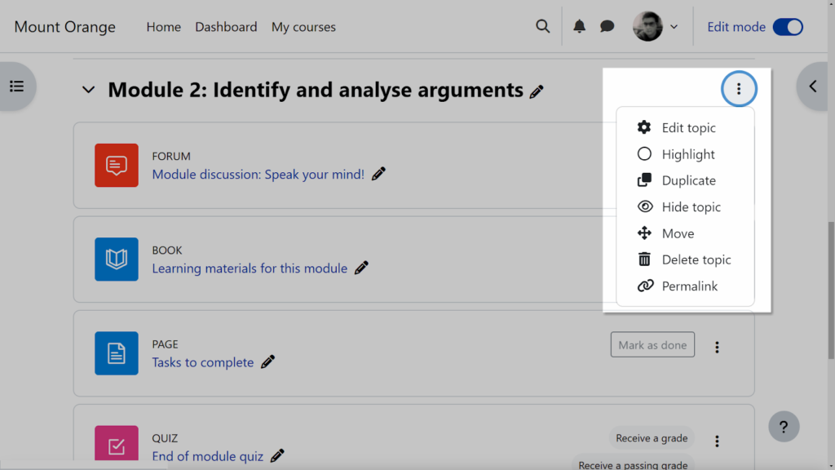This screenshot has width=835, height=470.
Task: Click the search magnifier icon
Action: click(542, 26)
